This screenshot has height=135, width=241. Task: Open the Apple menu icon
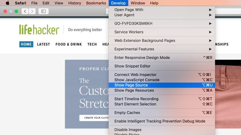8,3
